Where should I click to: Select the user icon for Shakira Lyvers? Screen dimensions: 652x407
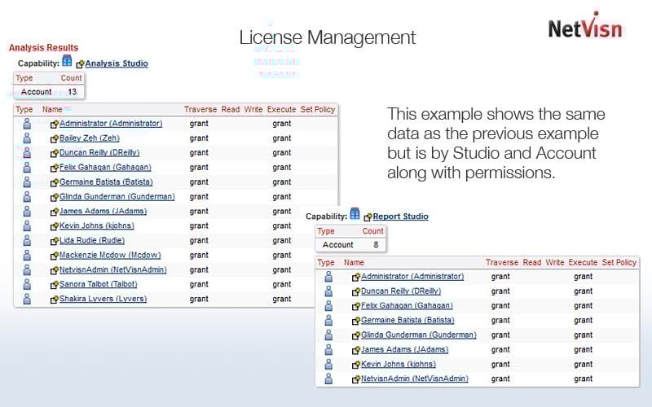coord(26,300)
